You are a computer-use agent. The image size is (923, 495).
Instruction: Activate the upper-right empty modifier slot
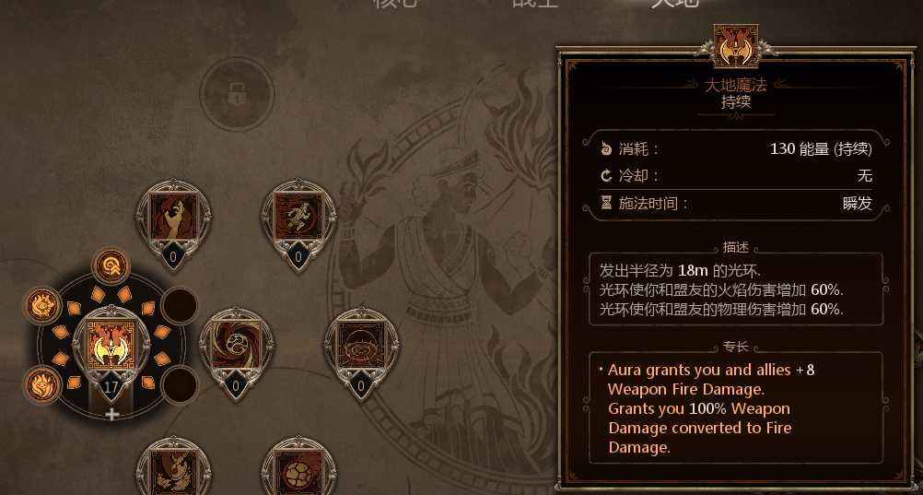179,305
